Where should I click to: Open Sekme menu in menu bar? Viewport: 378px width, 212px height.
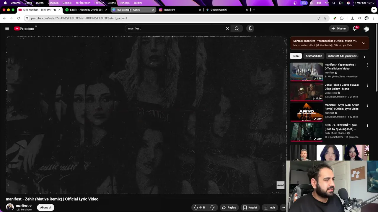[112, 3]
